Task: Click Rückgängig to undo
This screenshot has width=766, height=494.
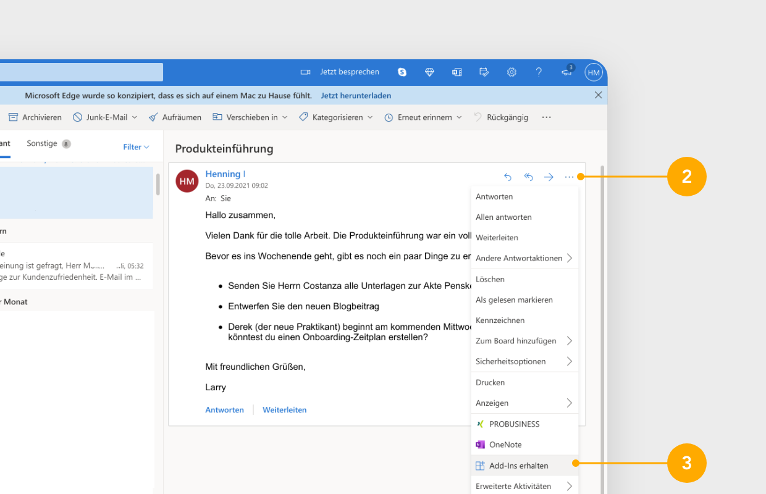Action: 501,117
